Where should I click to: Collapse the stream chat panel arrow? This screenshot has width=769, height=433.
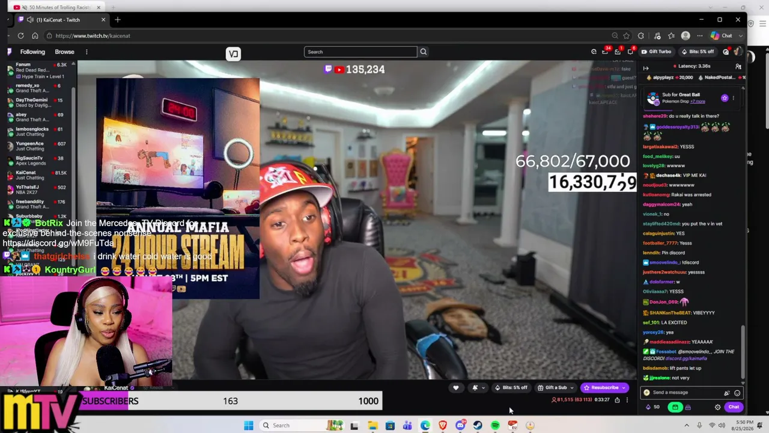coord(646,68)
